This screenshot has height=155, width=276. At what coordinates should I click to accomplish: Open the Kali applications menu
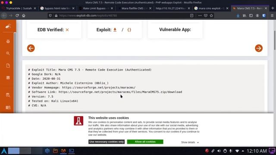pos(4,151)
